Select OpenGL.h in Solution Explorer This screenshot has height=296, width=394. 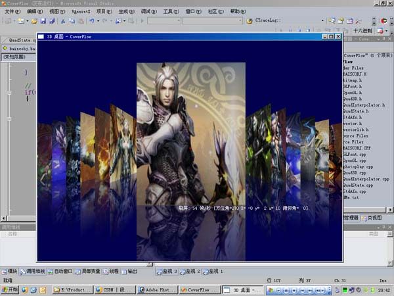[x=353, y=93]
